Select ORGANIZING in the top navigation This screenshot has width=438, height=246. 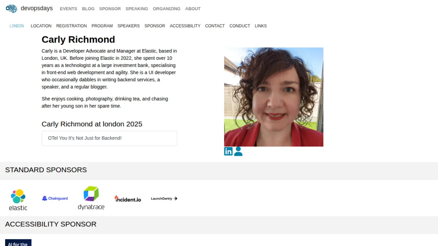[166, 9]
